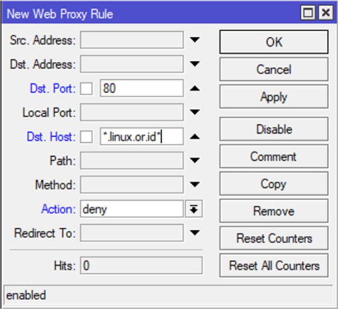This screenshot has width=338, height=309.
Task: Remove the proxy rule
Action: coord(273,211)
